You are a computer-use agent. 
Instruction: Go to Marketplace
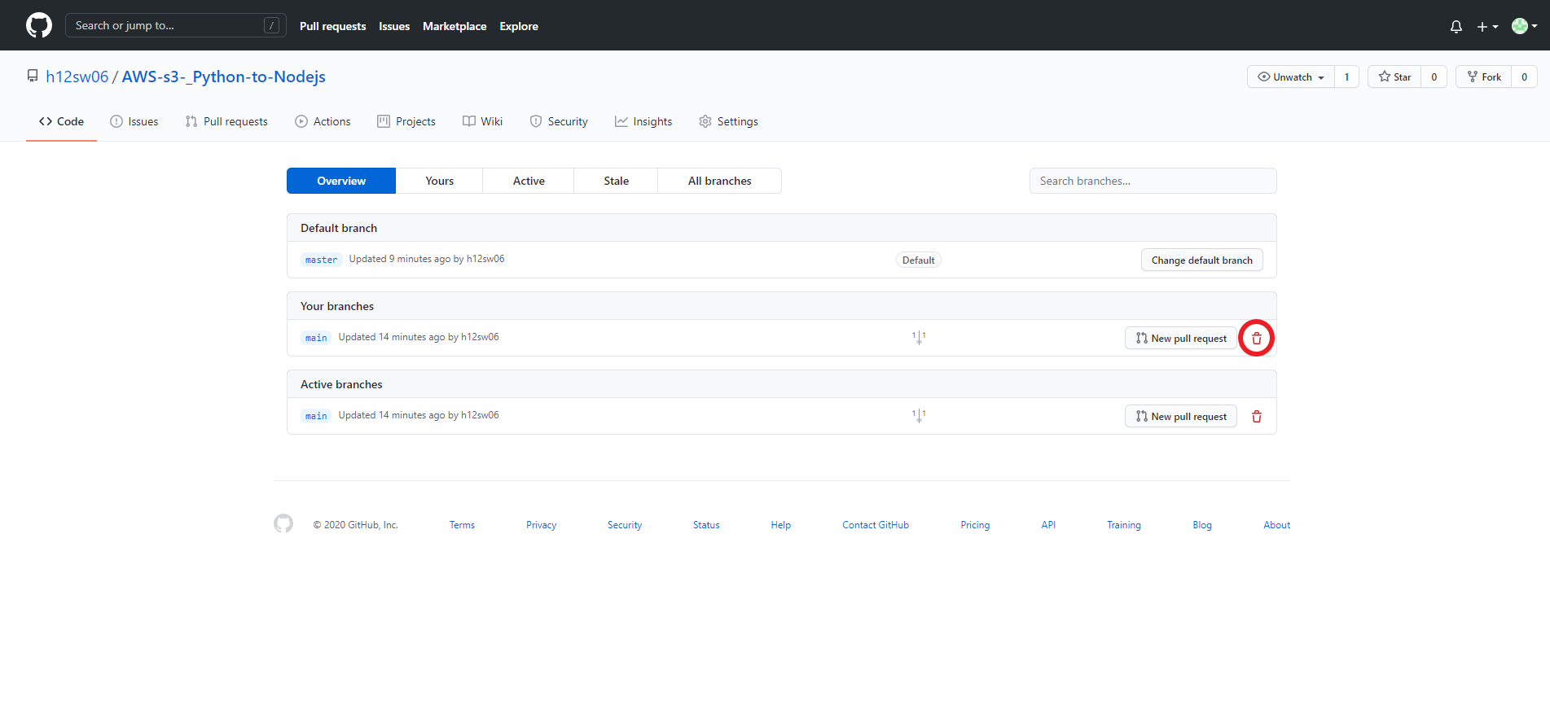pyautogui.click(x=454, y=26)
